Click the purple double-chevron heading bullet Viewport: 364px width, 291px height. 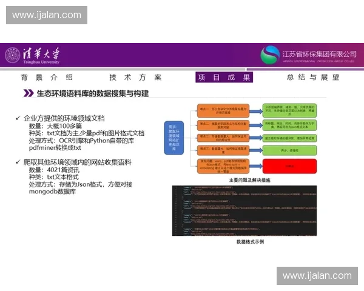(x=29, y=93)
